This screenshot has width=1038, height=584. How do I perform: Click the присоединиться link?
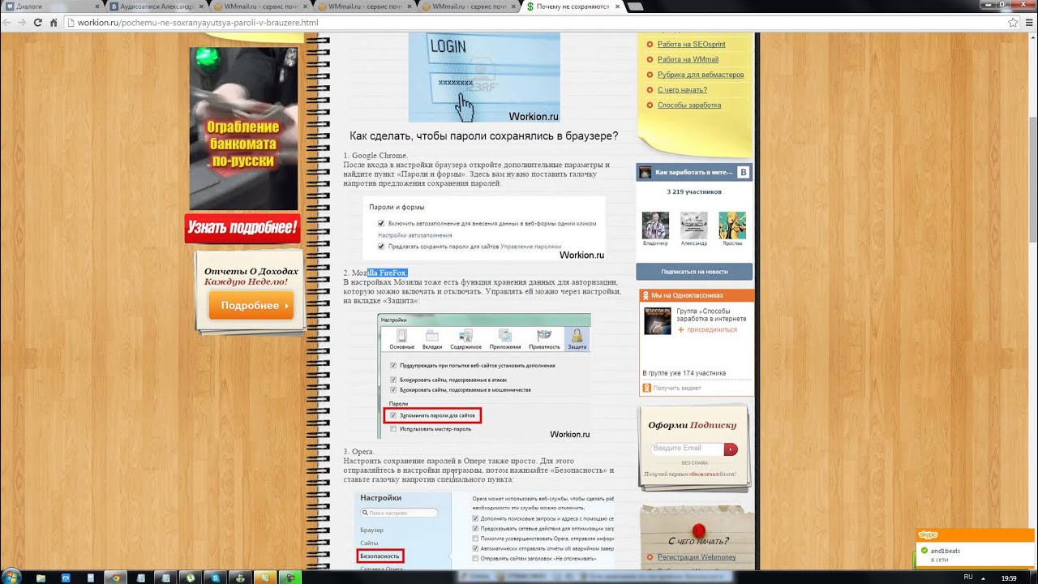click(x=712, y=329)
